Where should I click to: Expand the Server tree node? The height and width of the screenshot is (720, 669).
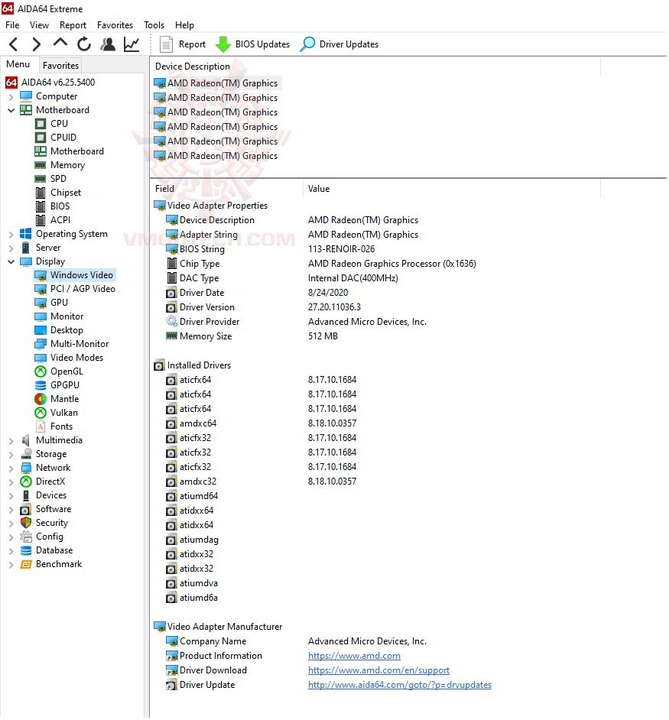point(11,248)
